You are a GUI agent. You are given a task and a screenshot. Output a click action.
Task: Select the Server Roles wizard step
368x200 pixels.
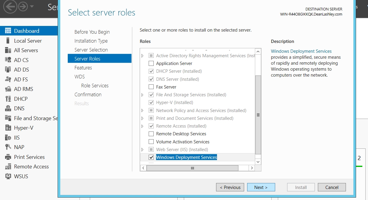pos(100,58)
